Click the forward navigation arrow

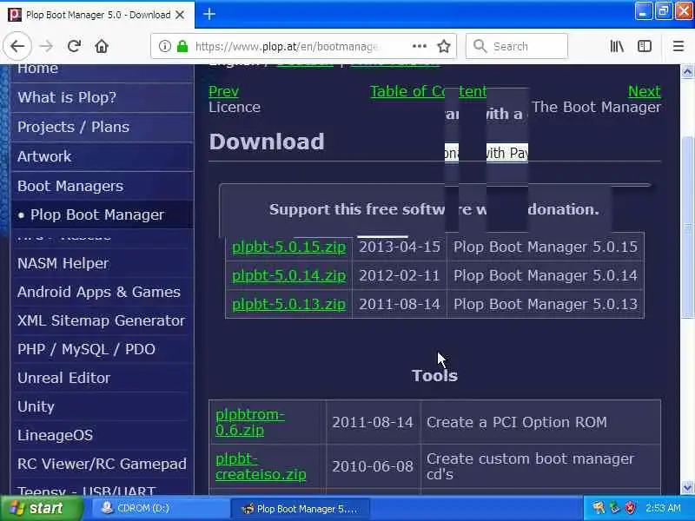tap(46, 46)
